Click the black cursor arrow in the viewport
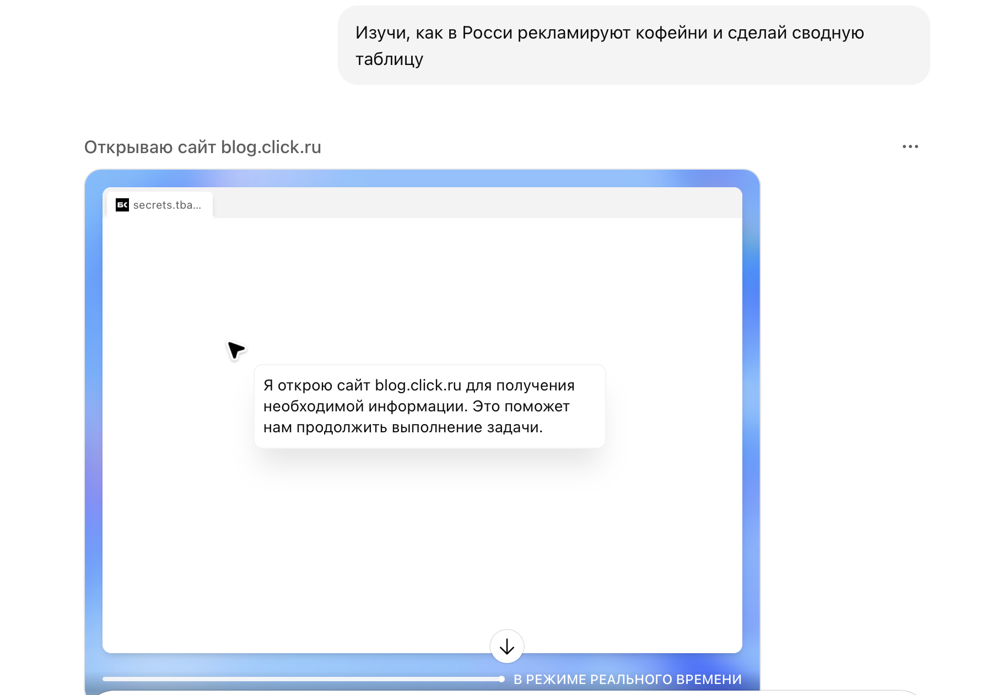992x695 pixels. [235, 349]
